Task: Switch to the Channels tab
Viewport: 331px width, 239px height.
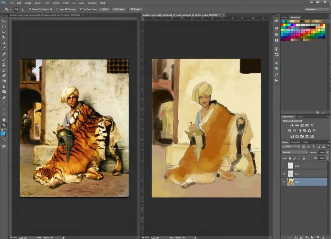Action: (295, 142)
